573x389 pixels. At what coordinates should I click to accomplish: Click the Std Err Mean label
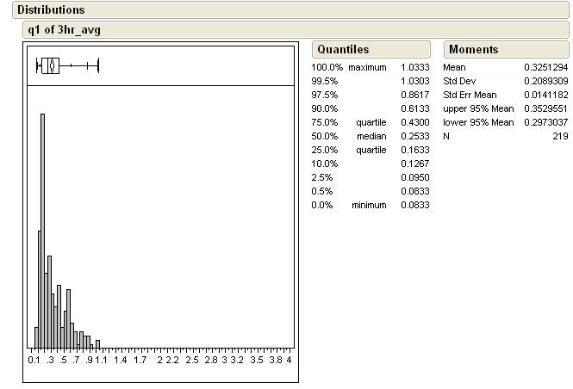(470, 95)
